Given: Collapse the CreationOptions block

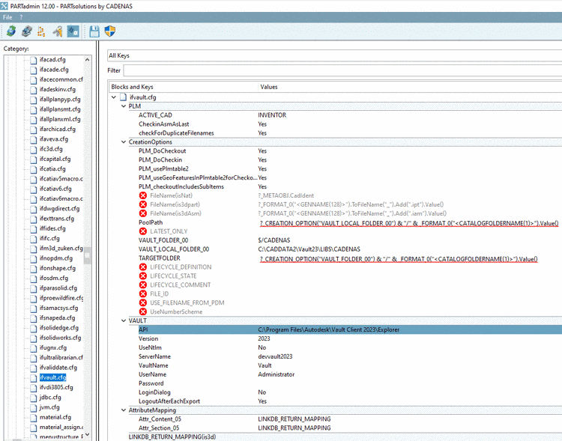Looking at the screenshot, I should point(123,142).
